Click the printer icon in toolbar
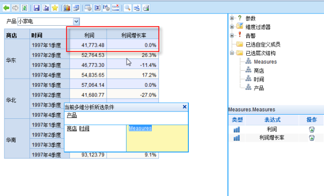The height and width of the screenshot is (196, 324). point(146,8)
